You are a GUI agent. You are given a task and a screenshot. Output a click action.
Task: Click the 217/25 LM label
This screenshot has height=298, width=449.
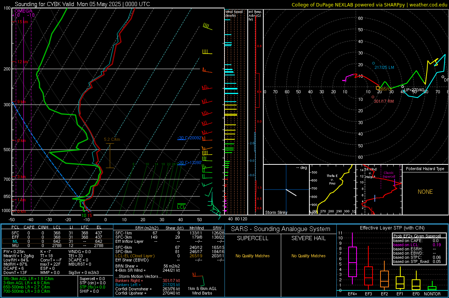pyautogui.click(x=384, y=67)
